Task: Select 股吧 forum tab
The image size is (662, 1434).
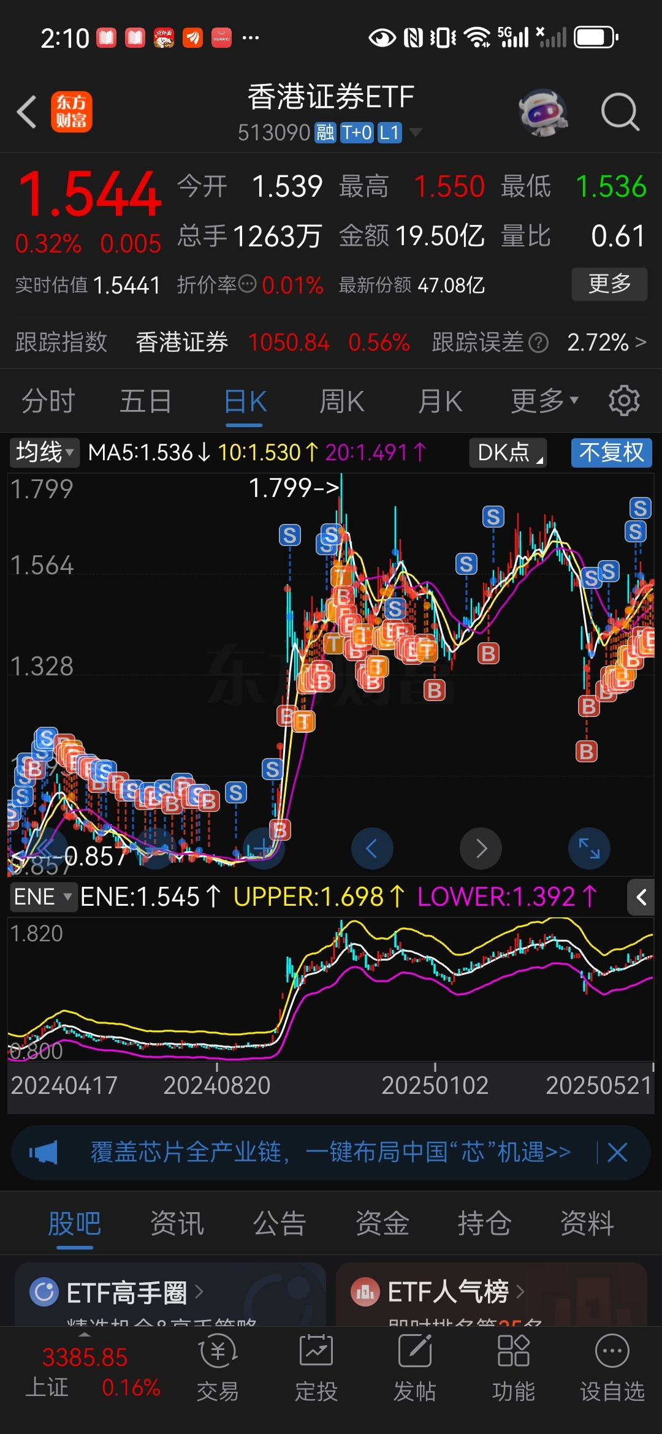Action: click(75, 1223)
